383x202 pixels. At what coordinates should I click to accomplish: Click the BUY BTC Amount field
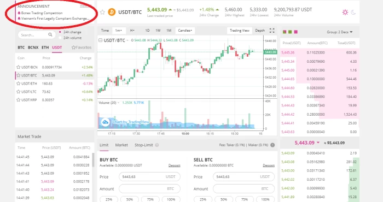(149, 188)
